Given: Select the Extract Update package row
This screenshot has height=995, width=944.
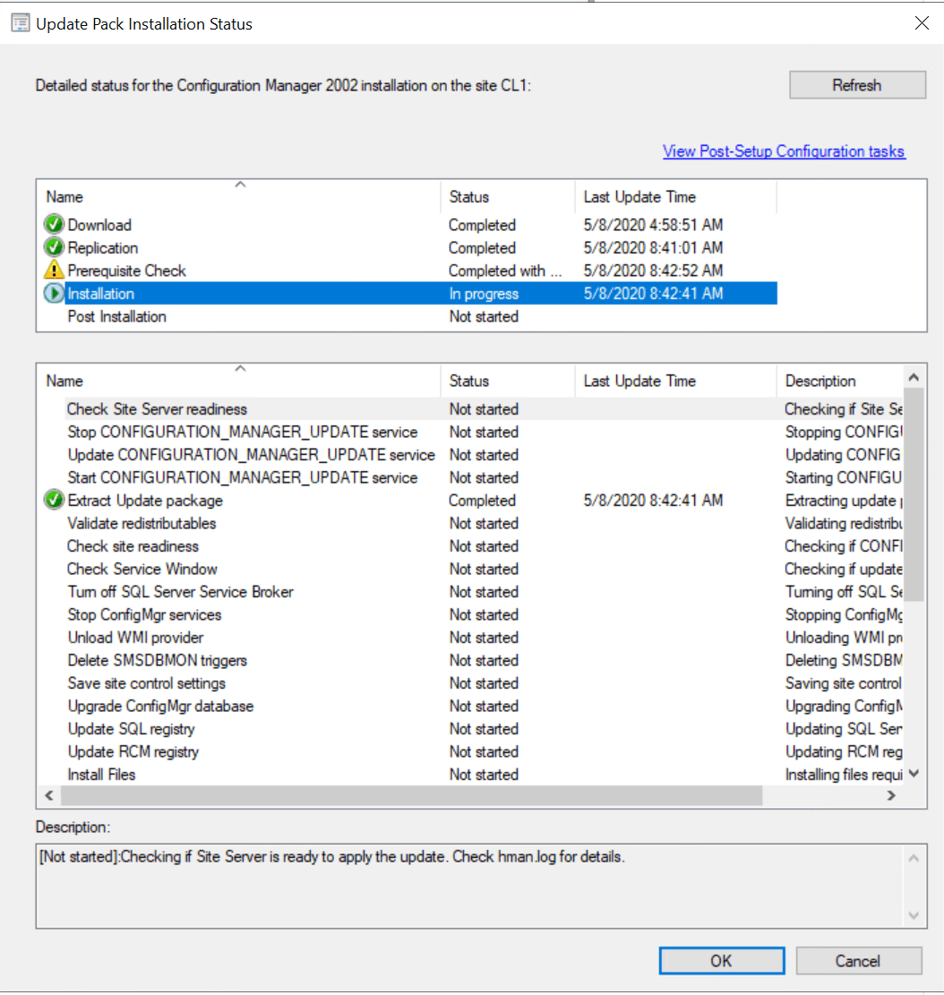Looking at the screenshot, I should 471,500.
